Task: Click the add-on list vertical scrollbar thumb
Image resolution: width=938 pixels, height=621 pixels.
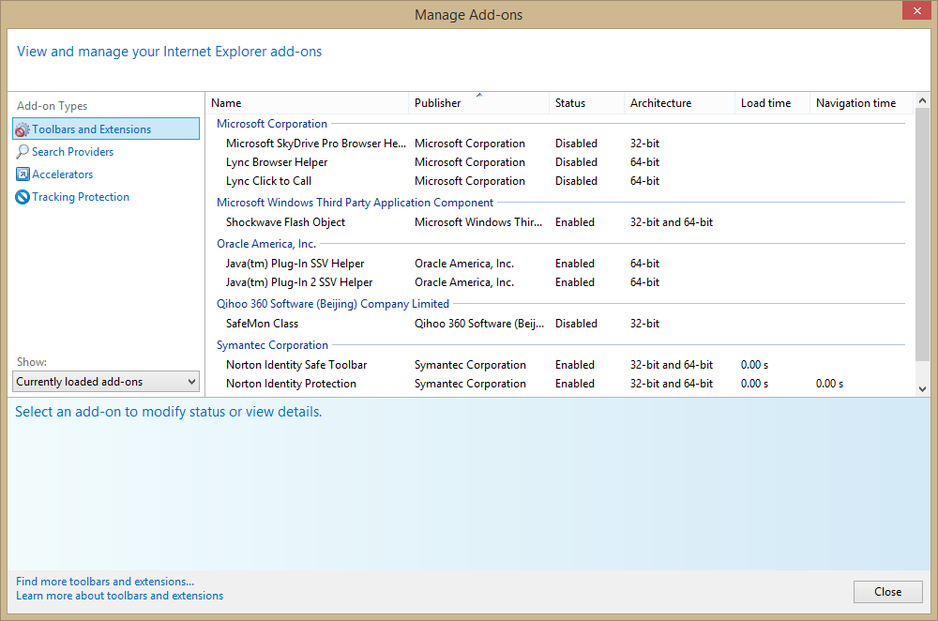Action: pos(922,235)
